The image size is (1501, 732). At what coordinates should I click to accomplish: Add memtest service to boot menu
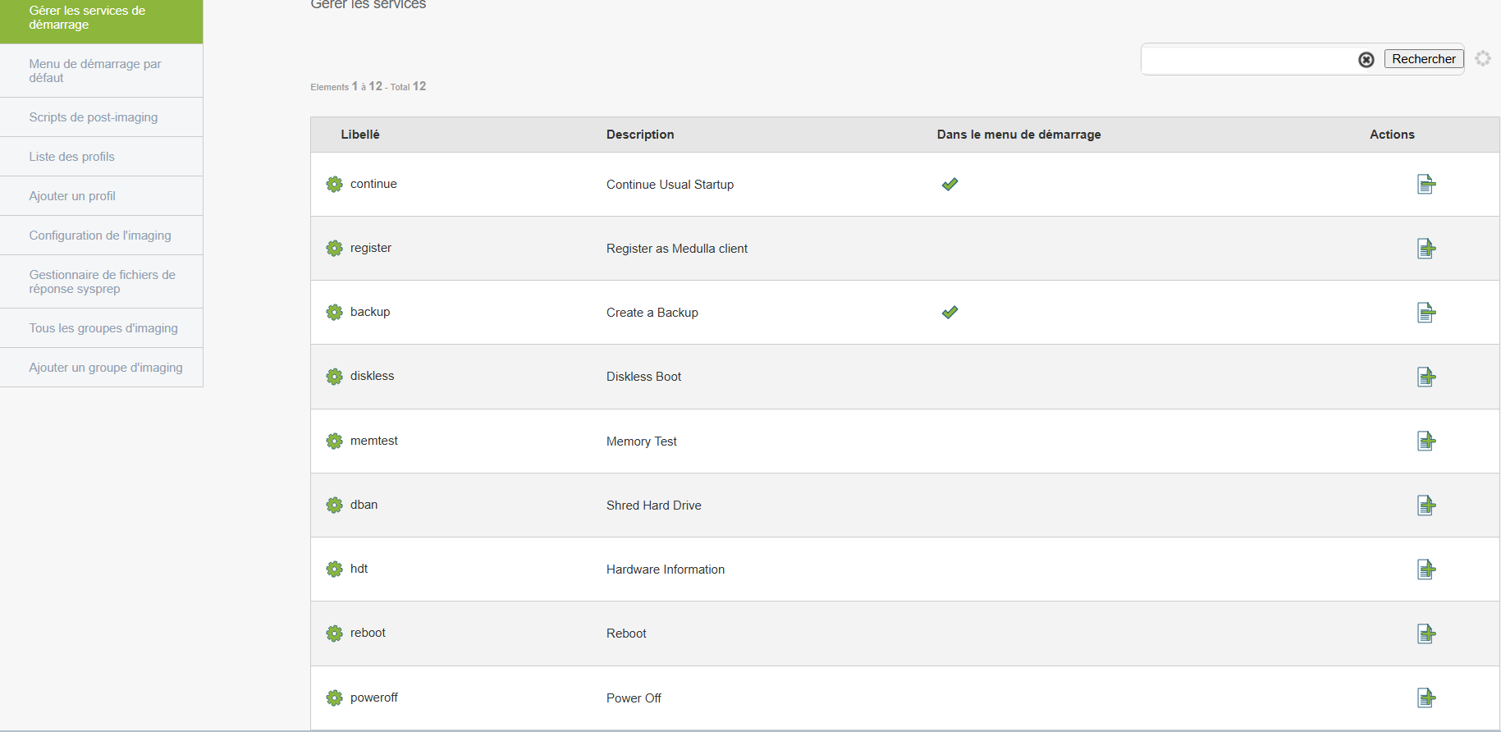click(1426, 441)
